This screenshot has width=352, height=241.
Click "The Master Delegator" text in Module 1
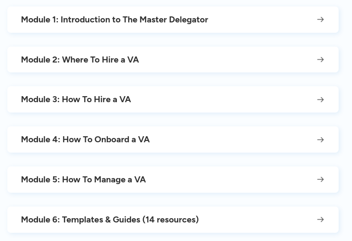pos(165,20)
